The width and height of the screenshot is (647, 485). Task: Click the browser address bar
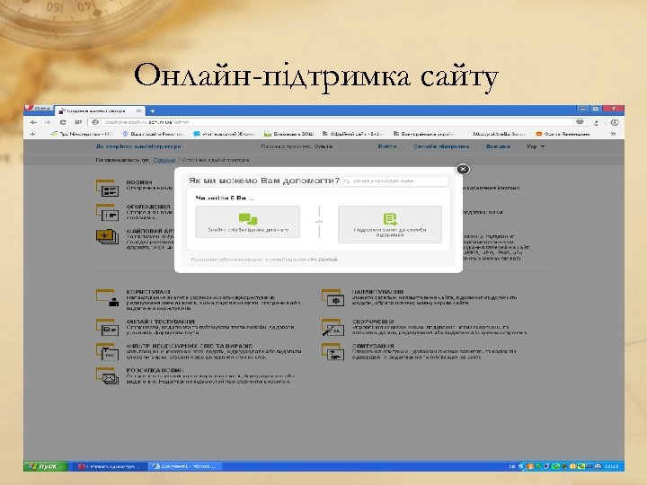point(332,122)
